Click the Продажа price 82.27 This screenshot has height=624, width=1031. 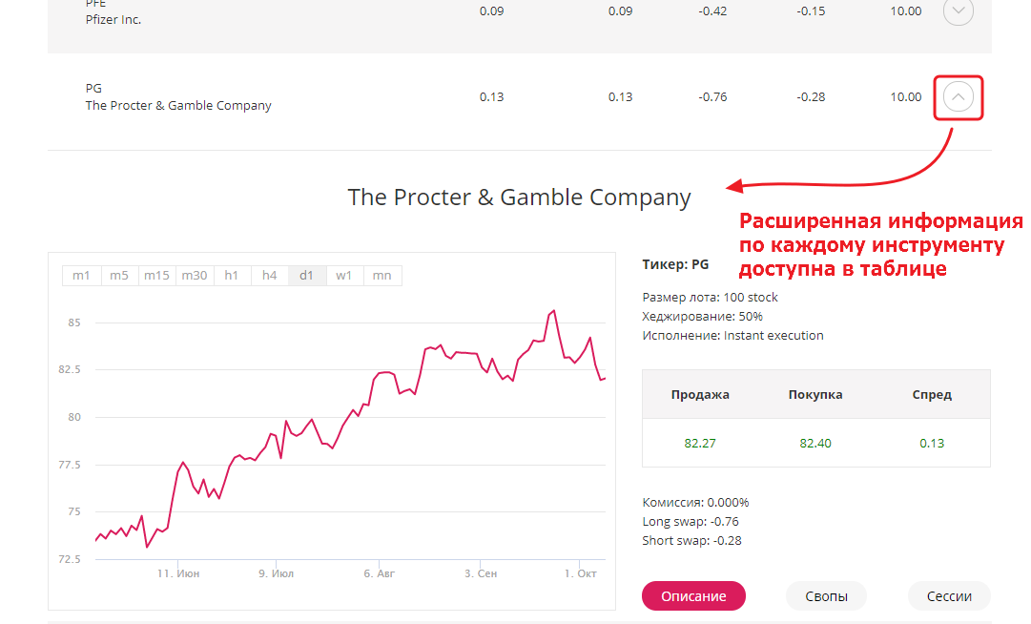click(x=700, y=443)
